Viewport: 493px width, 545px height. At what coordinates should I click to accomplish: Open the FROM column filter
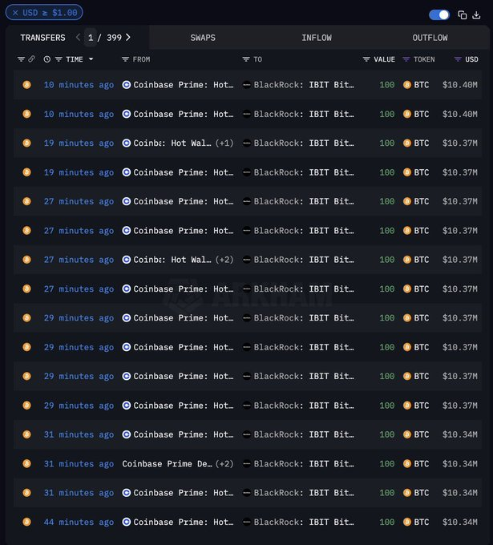coord(126,59)
